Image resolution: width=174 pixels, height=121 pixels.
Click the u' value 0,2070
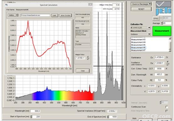coord(152,91)
